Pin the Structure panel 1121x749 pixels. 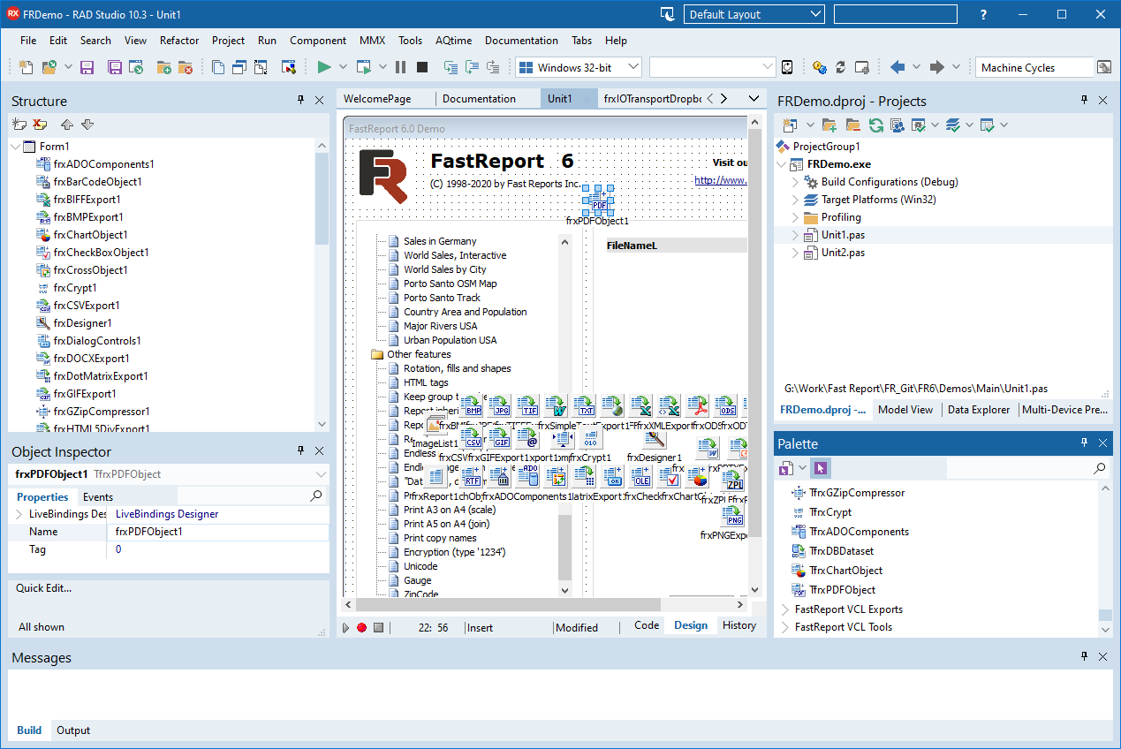tap(301, 101)
